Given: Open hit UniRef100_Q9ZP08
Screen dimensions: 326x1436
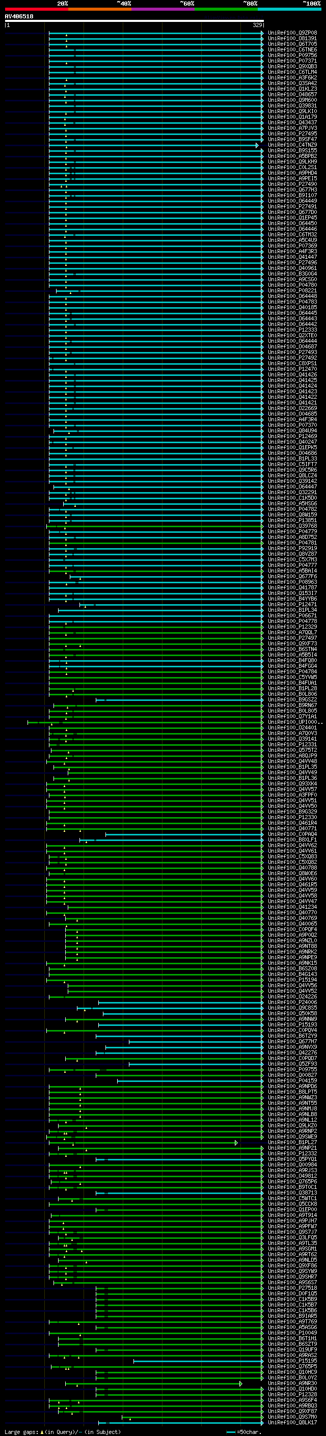Looking at the screenshot, I should [292, 33].
